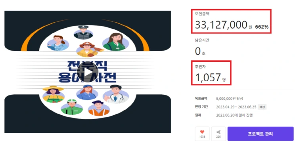Select the 마감 status badge

click(x=262, y=107)
